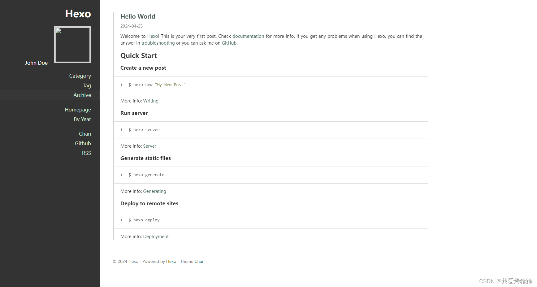Click the post date 2024-04-25
The width and height of the screenshot is (537, 287).
[132, 26]
